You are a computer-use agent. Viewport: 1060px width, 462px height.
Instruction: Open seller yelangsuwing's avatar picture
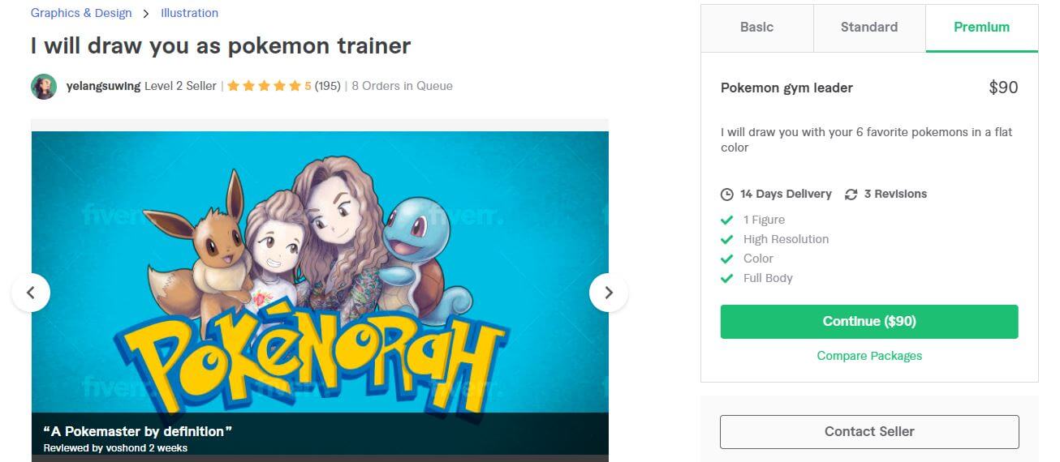[44, 87]
